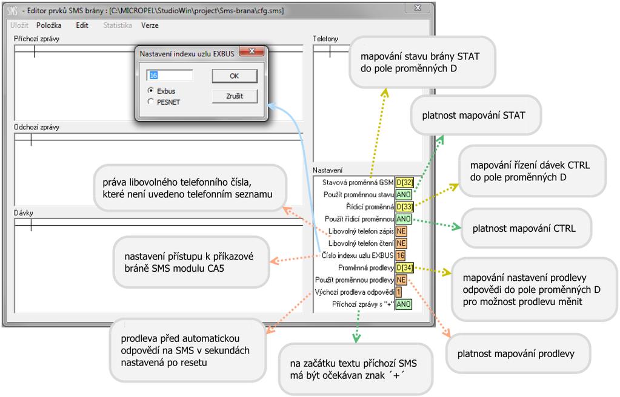
Task: Click the 1 value of Výchozí prodleva odpovědi
Action: pyautogui.click(x=399, y=292)
